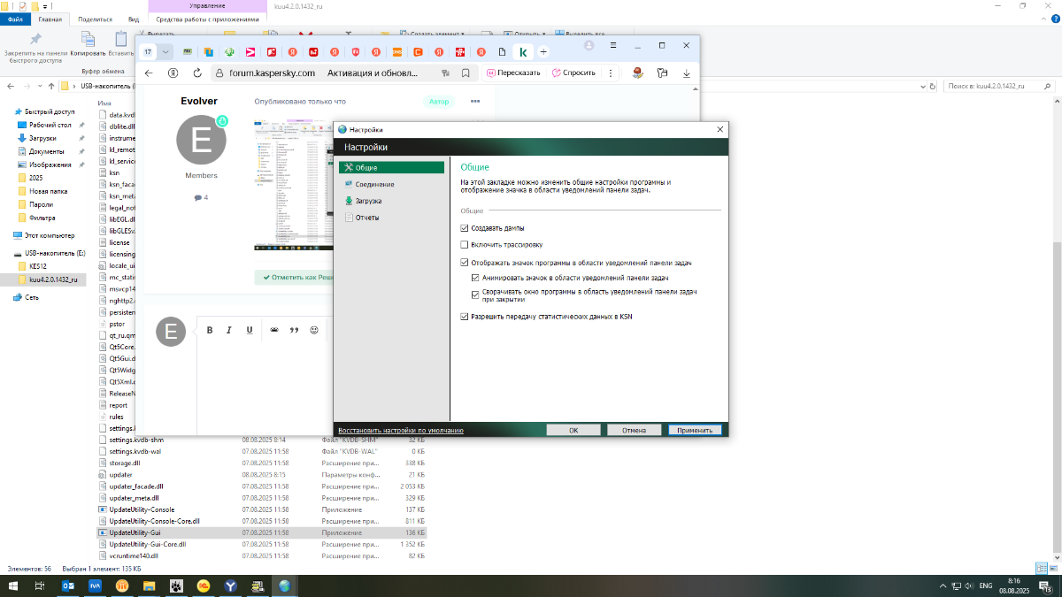Viewport: 1062px width, 597px height.
Task: Open "Средства работы с приложениями" ribbon tab
Action: [206, 19]
